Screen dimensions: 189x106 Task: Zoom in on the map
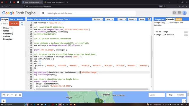coord(4,101)
